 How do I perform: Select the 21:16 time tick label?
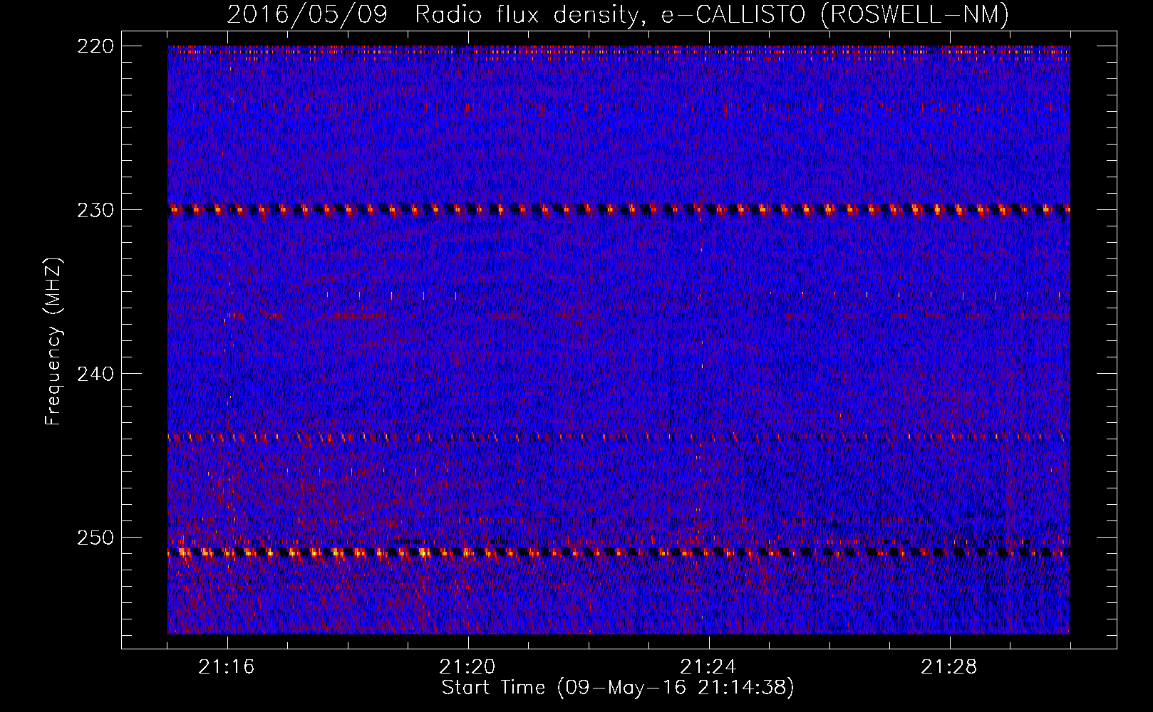[x=227, y=667]
